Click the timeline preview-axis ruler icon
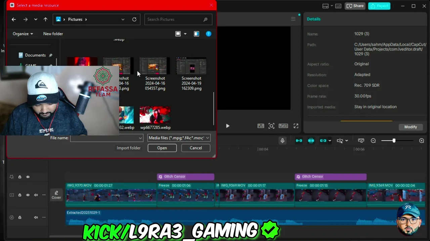430x241 pixels. [361, 141]
